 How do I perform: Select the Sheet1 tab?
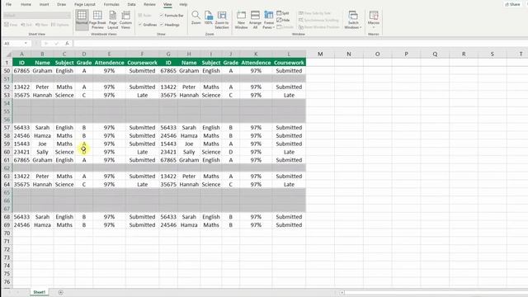pos(39,292)
